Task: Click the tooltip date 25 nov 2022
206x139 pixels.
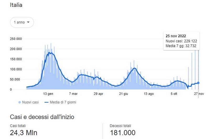Action: pyautogui.click(x=176, y=36)
